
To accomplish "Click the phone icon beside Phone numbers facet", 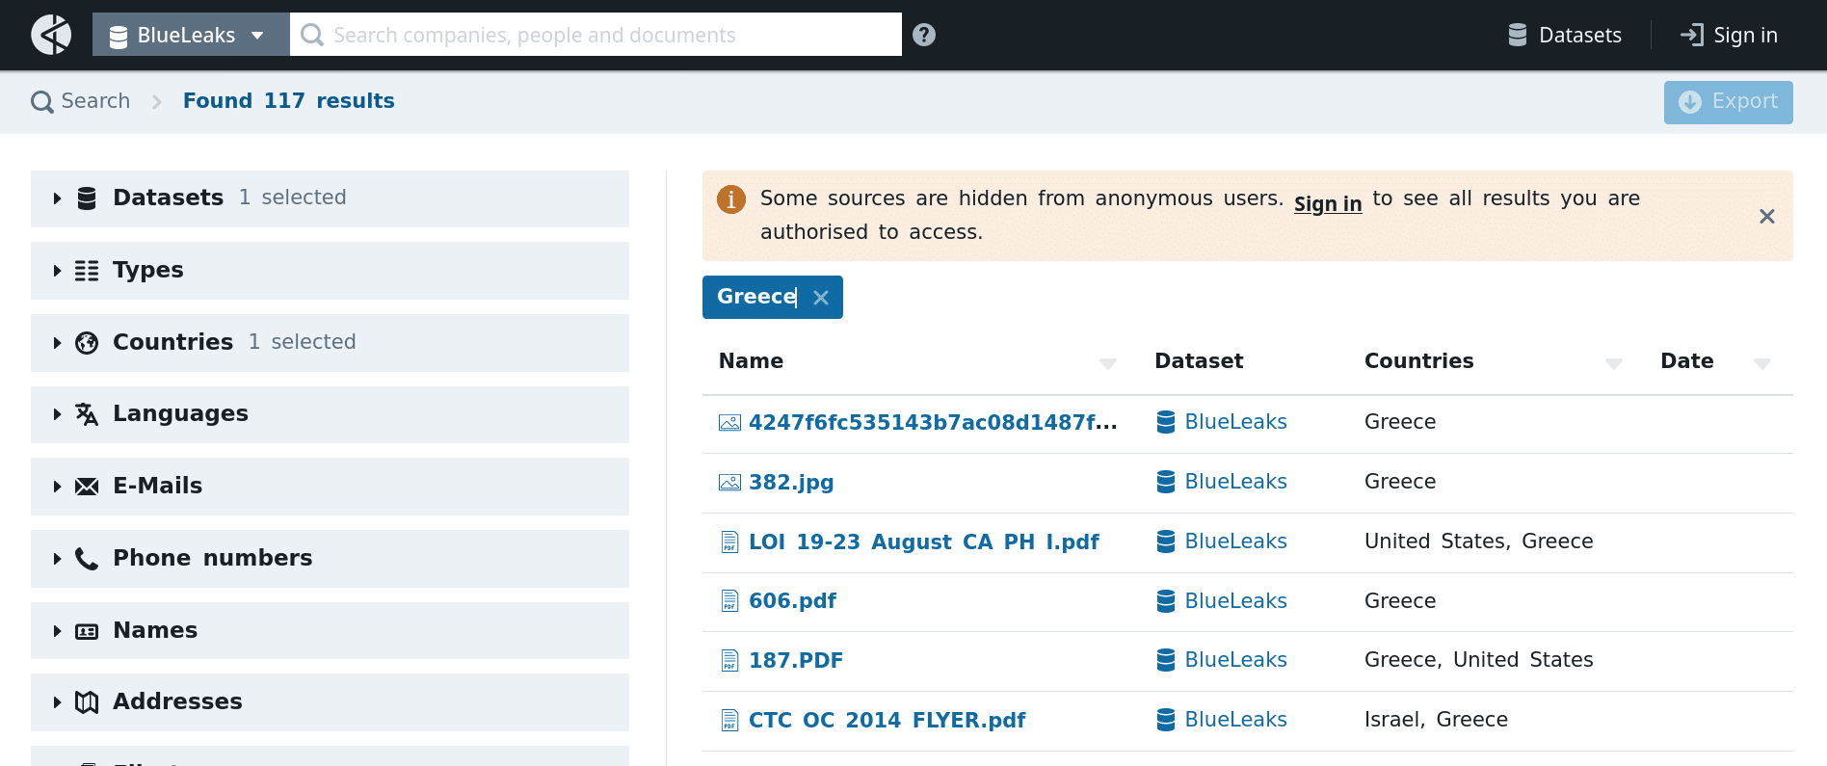I will (x=87, y=559).
